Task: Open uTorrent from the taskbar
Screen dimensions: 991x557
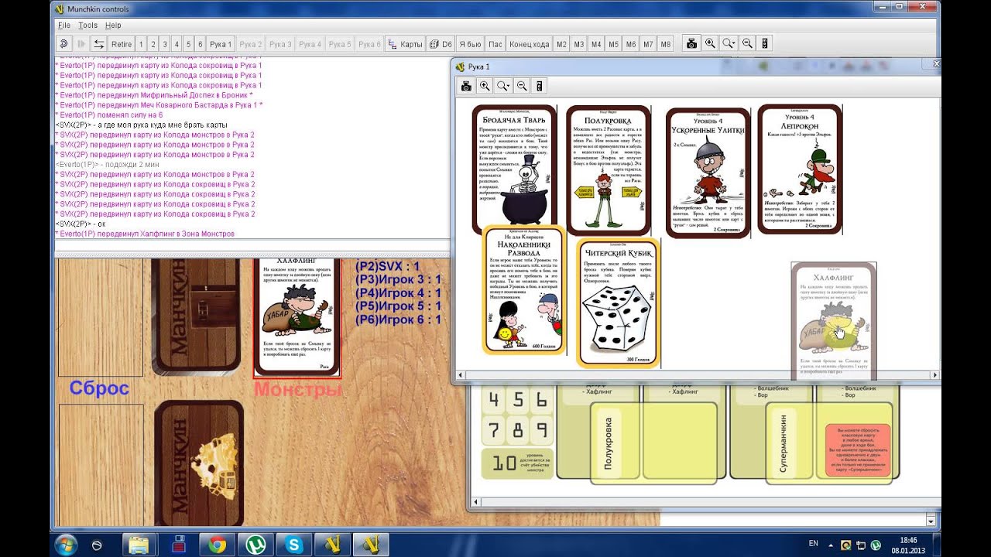Action: (255, 545)
